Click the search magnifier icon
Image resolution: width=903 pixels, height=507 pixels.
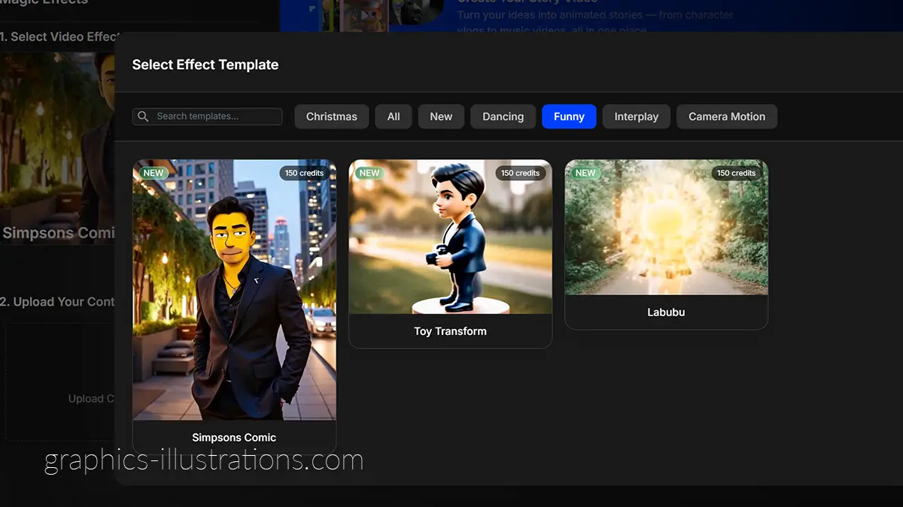(143, 116)
